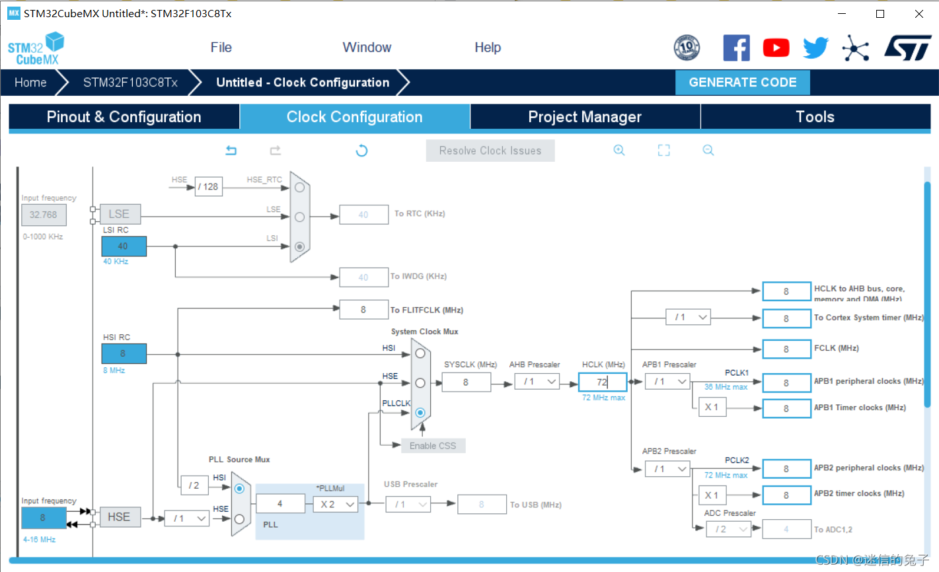Select PLLCLK in System Clock Mux
The width and height of the screenshot is (939, 572).
[420, 412]
